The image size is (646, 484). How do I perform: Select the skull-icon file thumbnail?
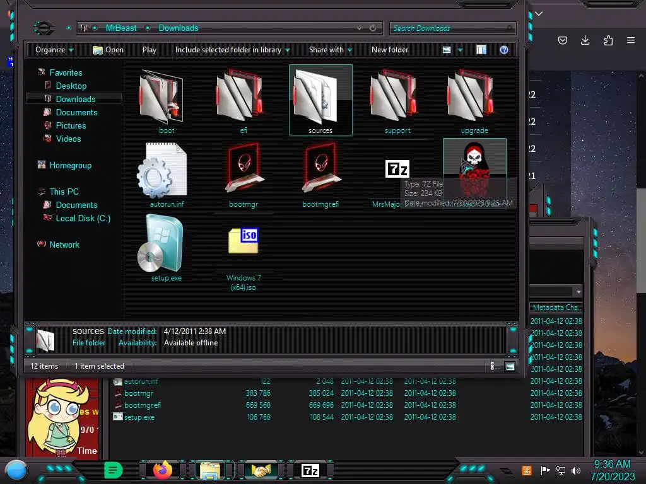pyautogui.click(x=474, y=163)
